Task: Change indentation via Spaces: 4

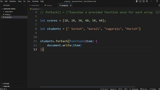Action: [x=113, y=89]
